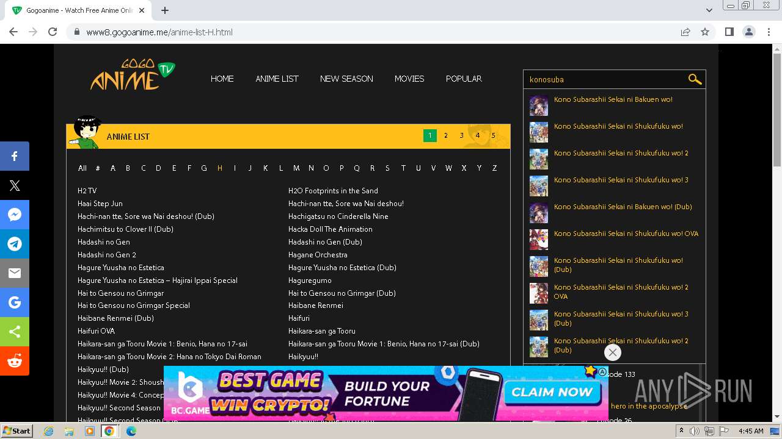
Task: Filter anime list by letter K
Action: (265, 168)
